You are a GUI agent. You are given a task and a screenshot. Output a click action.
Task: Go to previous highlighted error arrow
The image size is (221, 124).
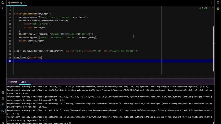pyautogui.click(x=210, y=8)
